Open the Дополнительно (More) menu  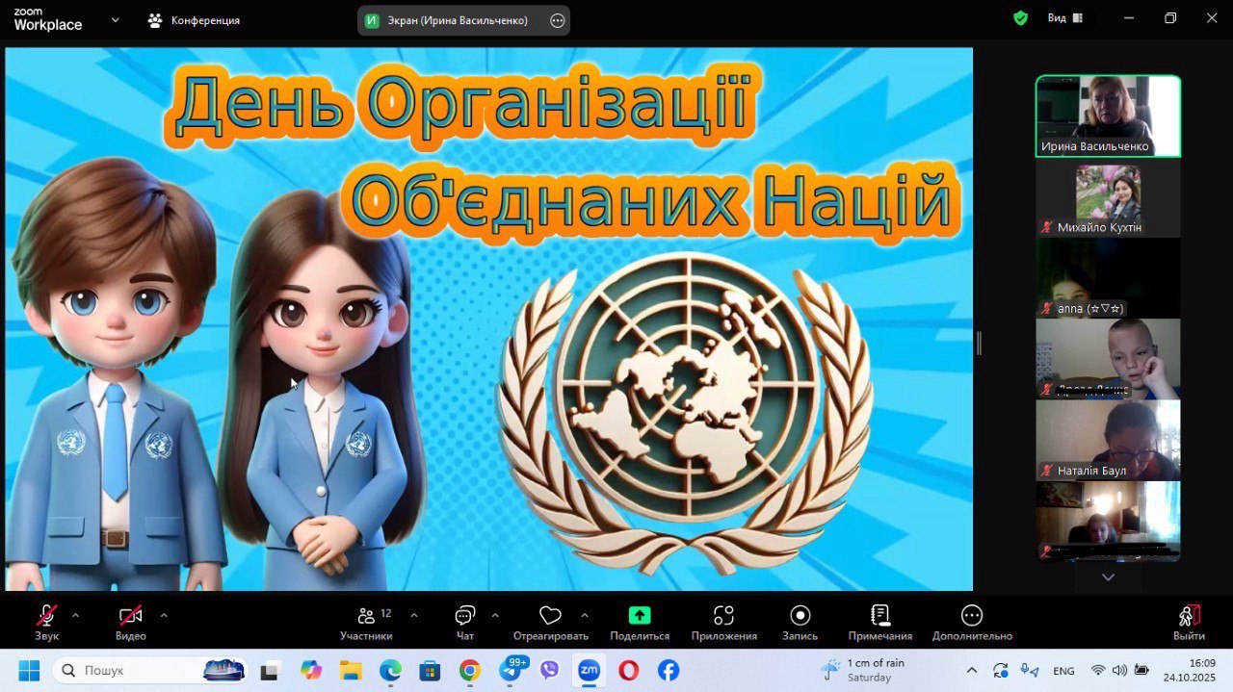pos(971,616)
